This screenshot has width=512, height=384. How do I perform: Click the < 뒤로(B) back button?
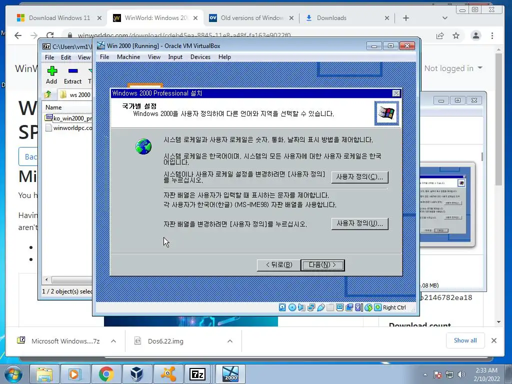[x=279, y=265]
